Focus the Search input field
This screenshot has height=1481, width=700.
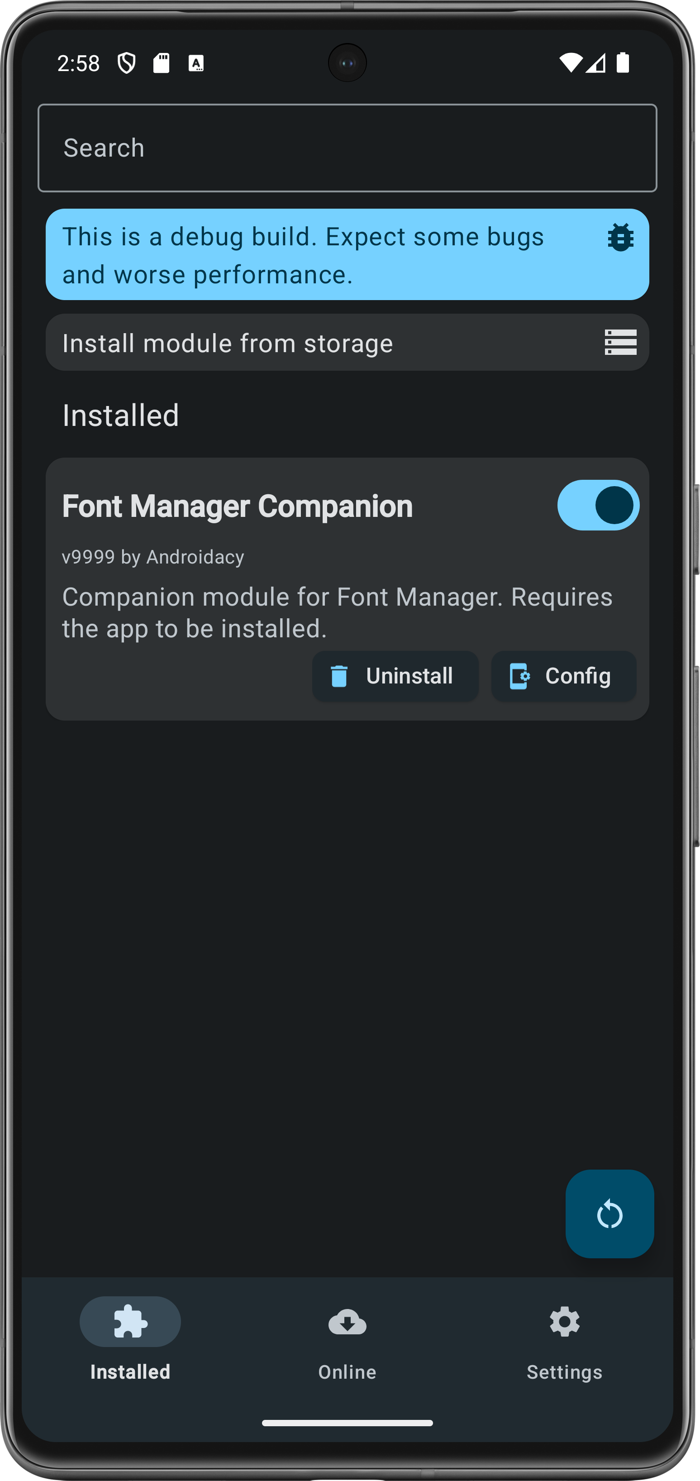347,148
